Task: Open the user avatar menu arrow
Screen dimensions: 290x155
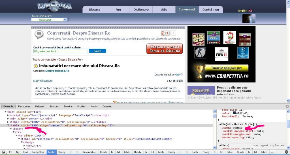Action: tap(253, 18)
